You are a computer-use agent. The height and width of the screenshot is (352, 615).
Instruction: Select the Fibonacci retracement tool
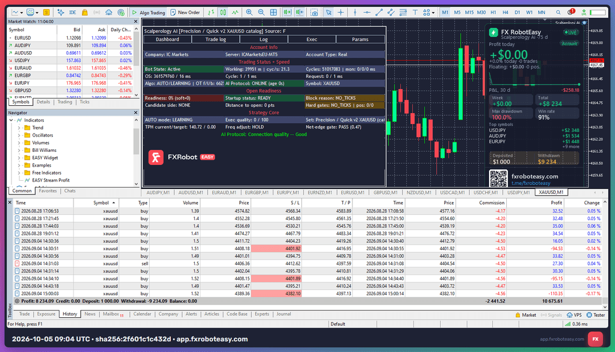pyautogui.click(x=403, y=12)
